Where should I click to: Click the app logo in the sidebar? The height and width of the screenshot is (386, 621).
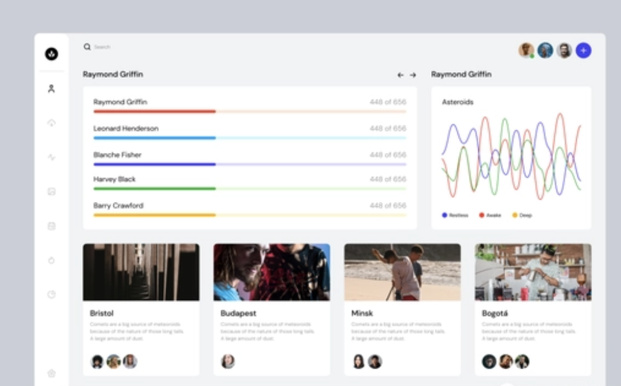(51, 54)
